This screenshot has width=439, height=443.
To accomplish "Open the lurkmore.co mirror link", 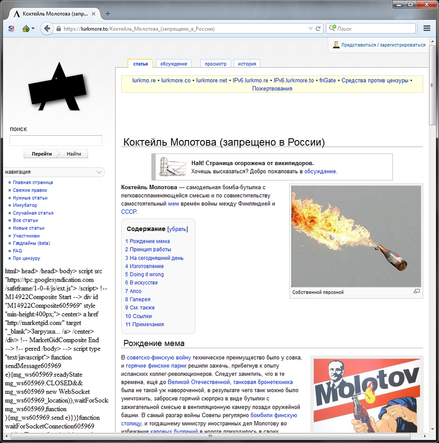I will click(x=176, y=80).
